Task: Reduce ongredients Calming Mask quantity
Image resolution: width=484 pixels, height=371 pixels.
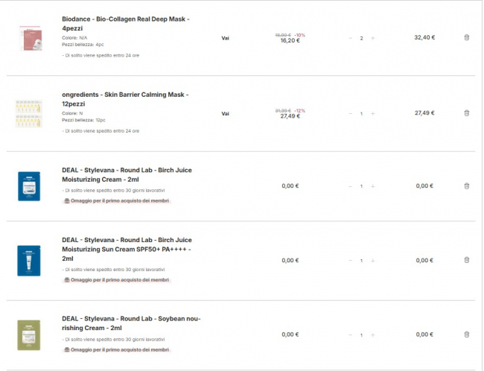Action: coord(350,113)
